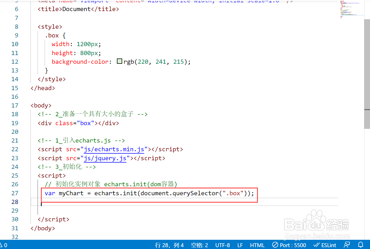The height and width of the screenshot is (249, 370).
Task: Click the 行 28, 列 4 cursor position
Action: [x=169, y=245]
